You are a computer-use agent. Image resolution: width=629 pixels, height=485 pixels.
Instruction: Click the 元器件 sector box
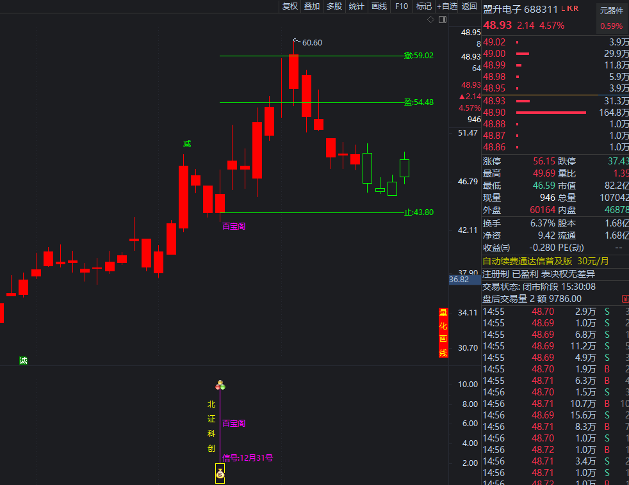611,10
